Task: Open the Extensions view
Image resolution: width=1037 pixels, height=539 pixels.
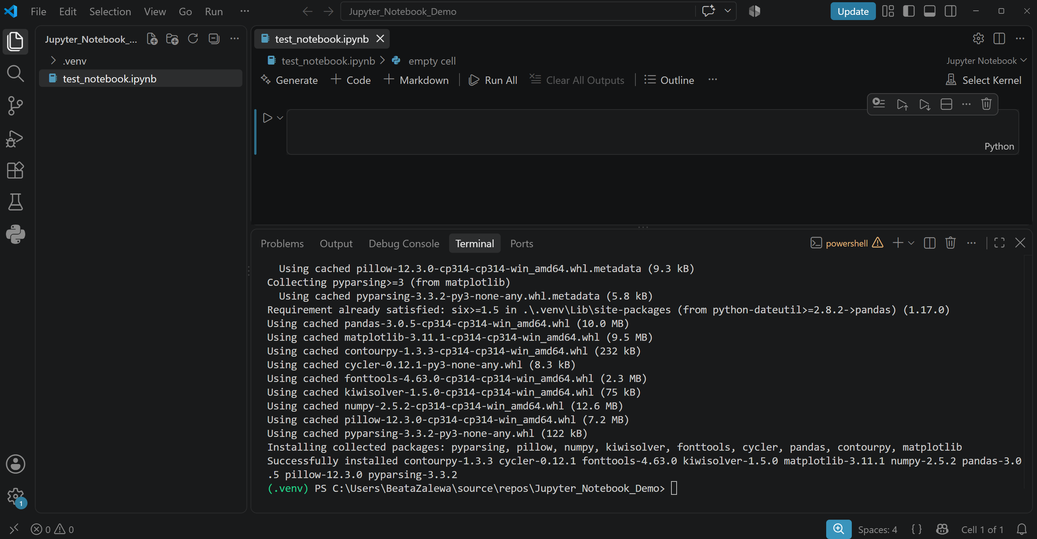Action: click(15, 170)
